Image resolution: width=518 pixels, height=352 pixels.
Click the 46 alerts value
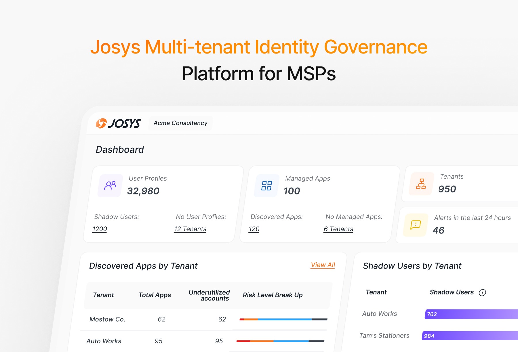click(x=439, y=230)
